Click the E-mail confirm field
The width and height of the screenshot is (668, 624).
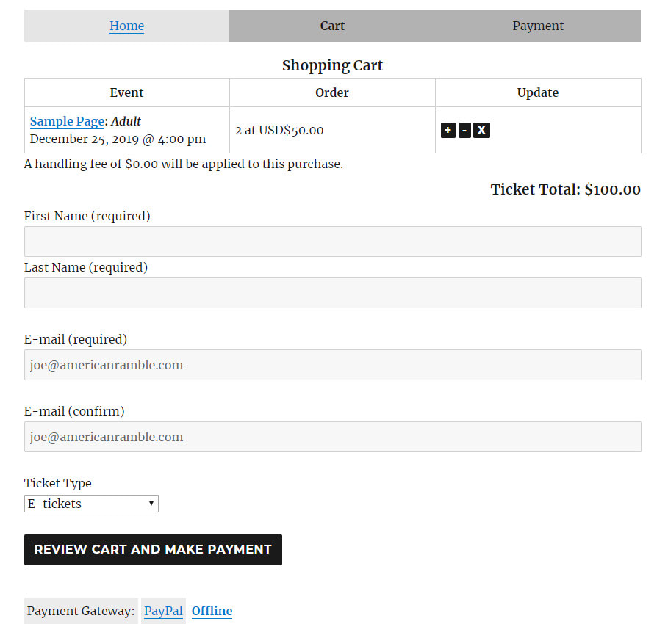pyautogui.click(x=332, y=437)
